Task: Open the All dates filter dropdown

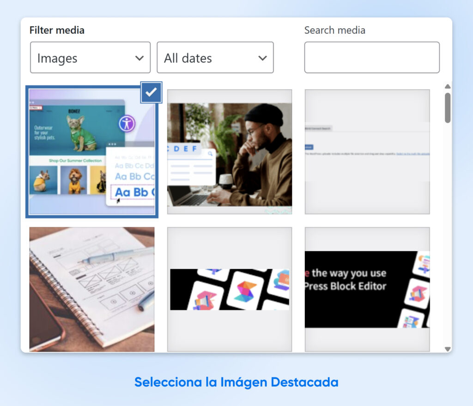Action: point(215,57)
